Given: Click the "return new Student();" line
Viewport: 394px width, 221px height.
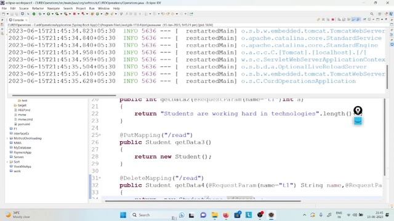Looking at the screenshot, I should [173, 157].
